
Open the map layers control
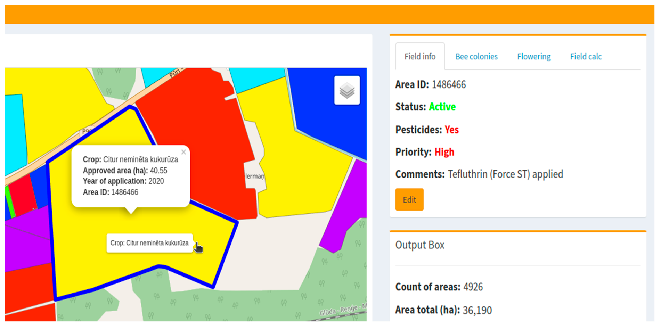pos(346,90)
